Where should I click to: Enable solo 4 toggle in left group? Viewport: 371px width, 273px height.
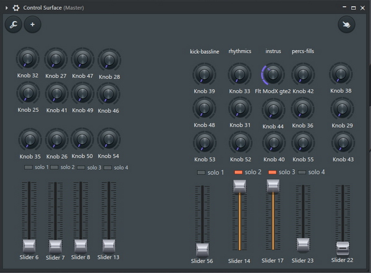[108, 167]
